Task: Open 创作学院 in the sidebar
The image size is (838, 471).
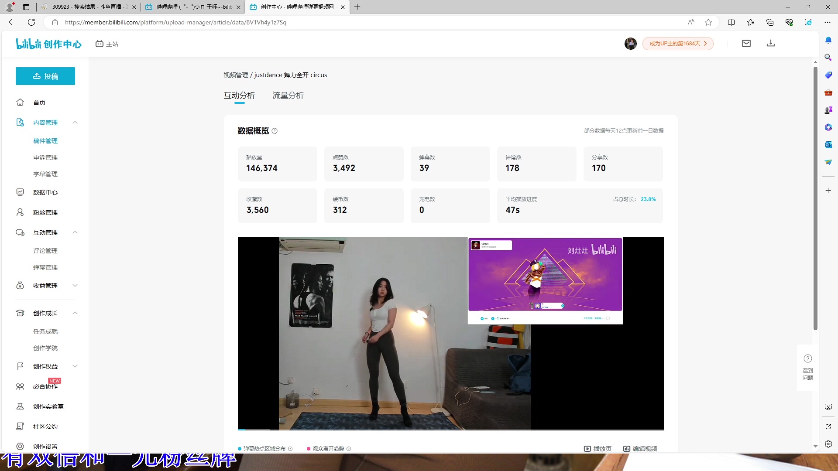Action: click(x=45, y=348)
